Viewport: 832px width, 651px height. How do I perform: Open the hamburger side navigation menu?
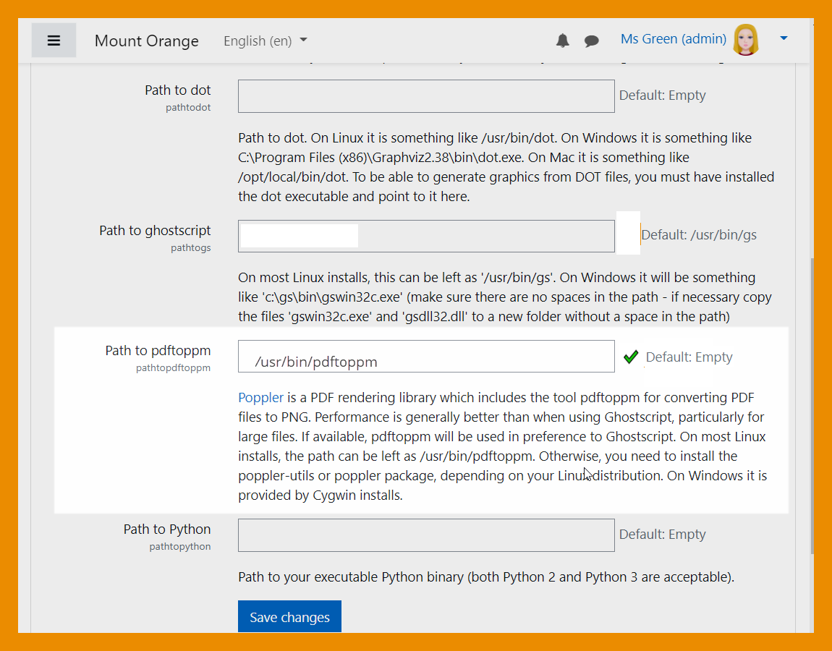54,41
